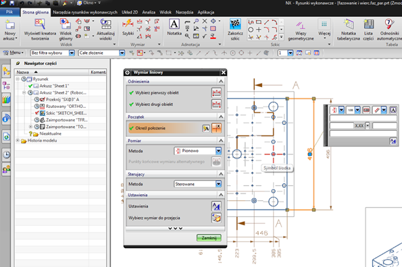Open Wyświetl kreatora tworzenia wizard

click(x=40, y=24)
